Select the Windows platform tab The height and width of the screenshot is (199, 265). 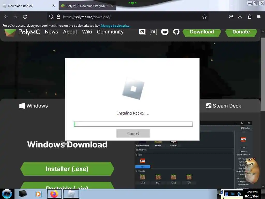pos(33,106)
